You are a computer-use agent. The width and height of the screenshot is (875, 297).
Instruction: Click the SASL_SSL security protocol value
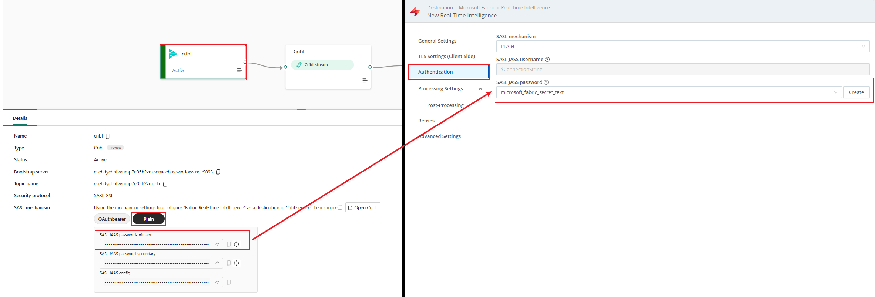[x=104, y=196]
